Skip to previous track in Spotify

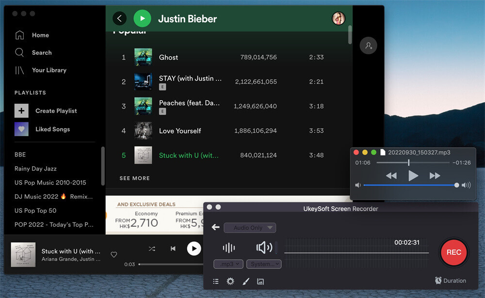[173, 249]
